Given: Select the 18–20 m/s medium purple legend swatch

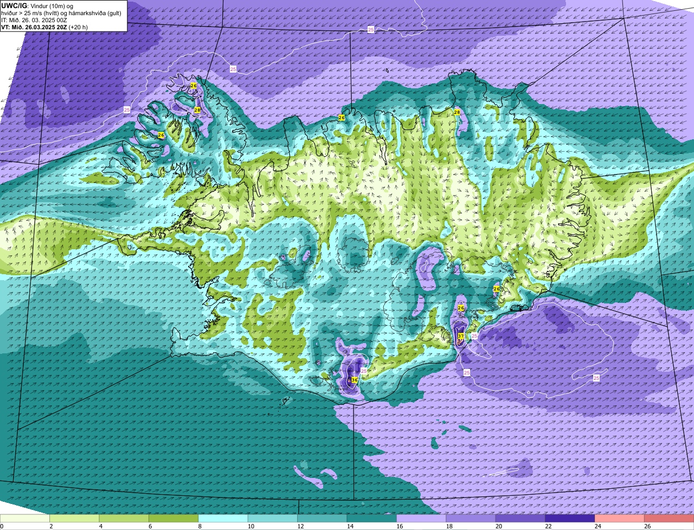Looking at the screenshot, I should (471, 519).
